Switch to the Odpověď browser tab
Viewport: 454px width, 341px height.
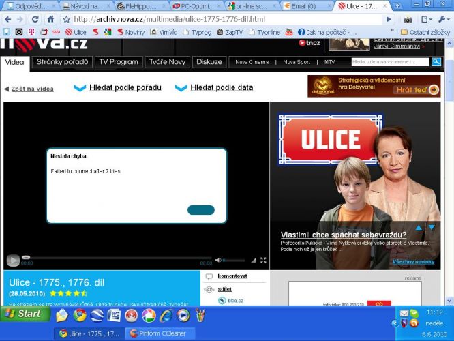[x=30, y=5]
